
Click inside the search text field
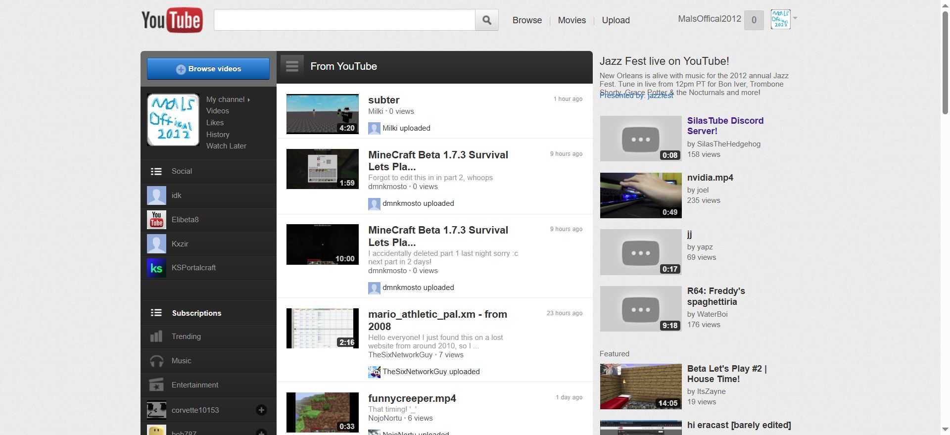tap(344, 20)
